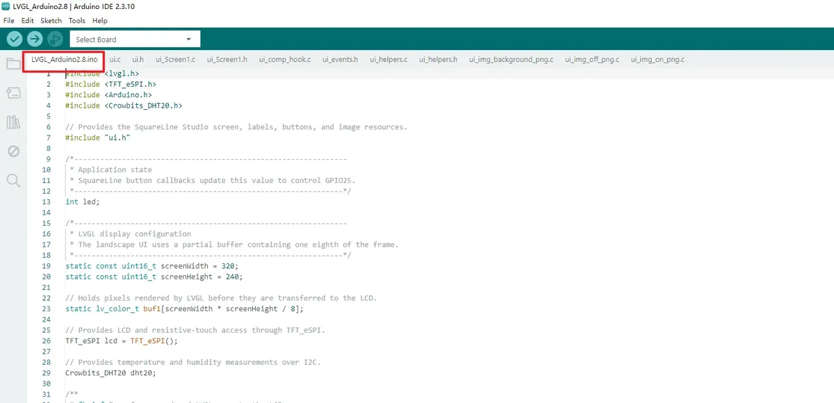Click the comment about SquareLine Studio screen
834x403 pixels.
(x=236, y=127)
